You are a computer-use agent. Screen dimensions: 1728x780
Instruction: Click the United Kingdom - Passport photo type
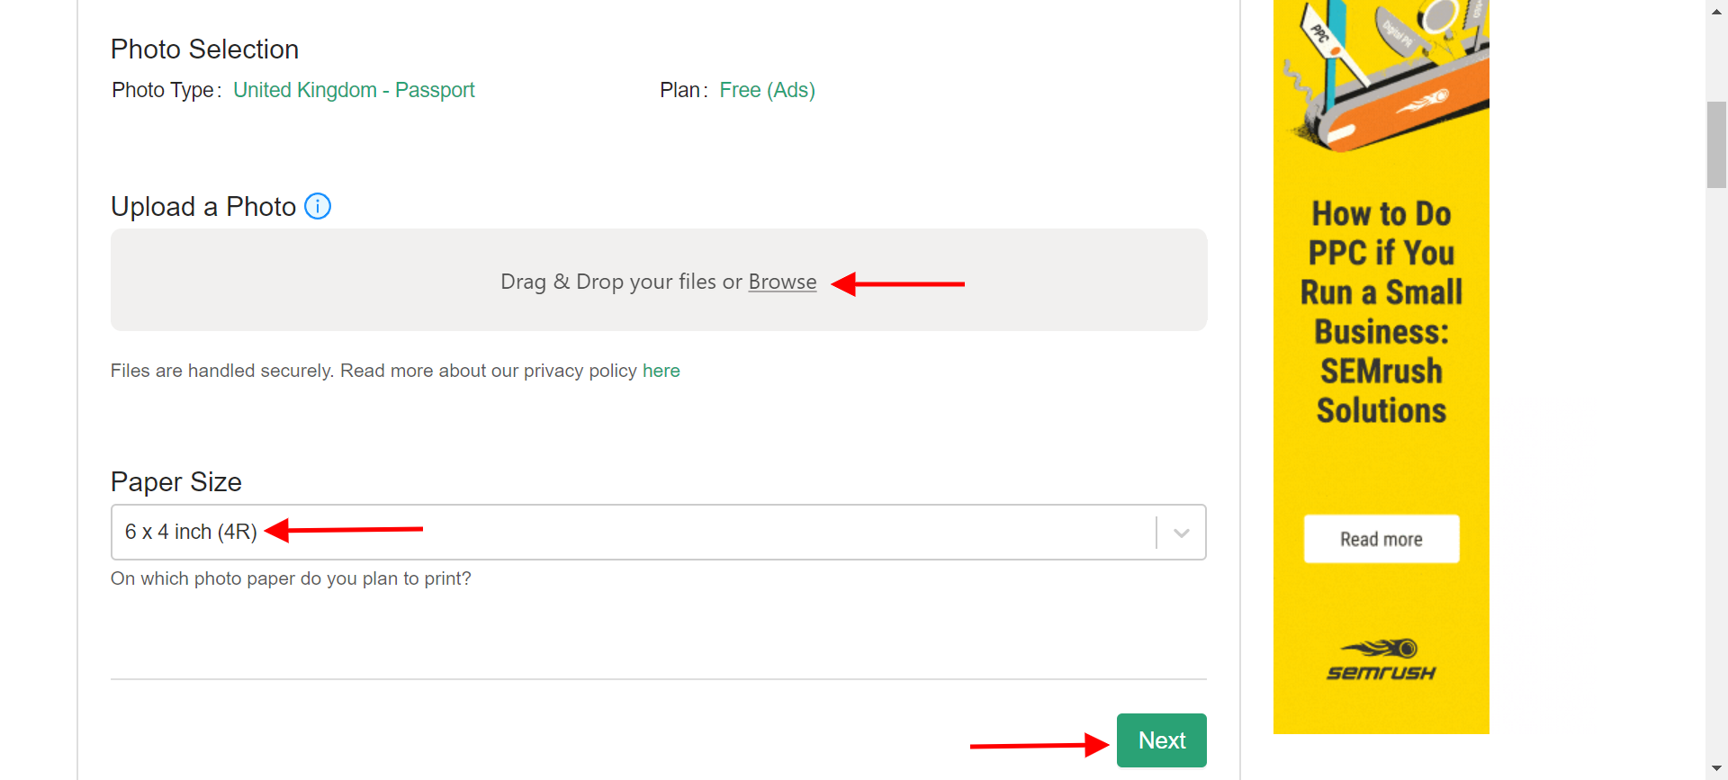pos(354,90)
